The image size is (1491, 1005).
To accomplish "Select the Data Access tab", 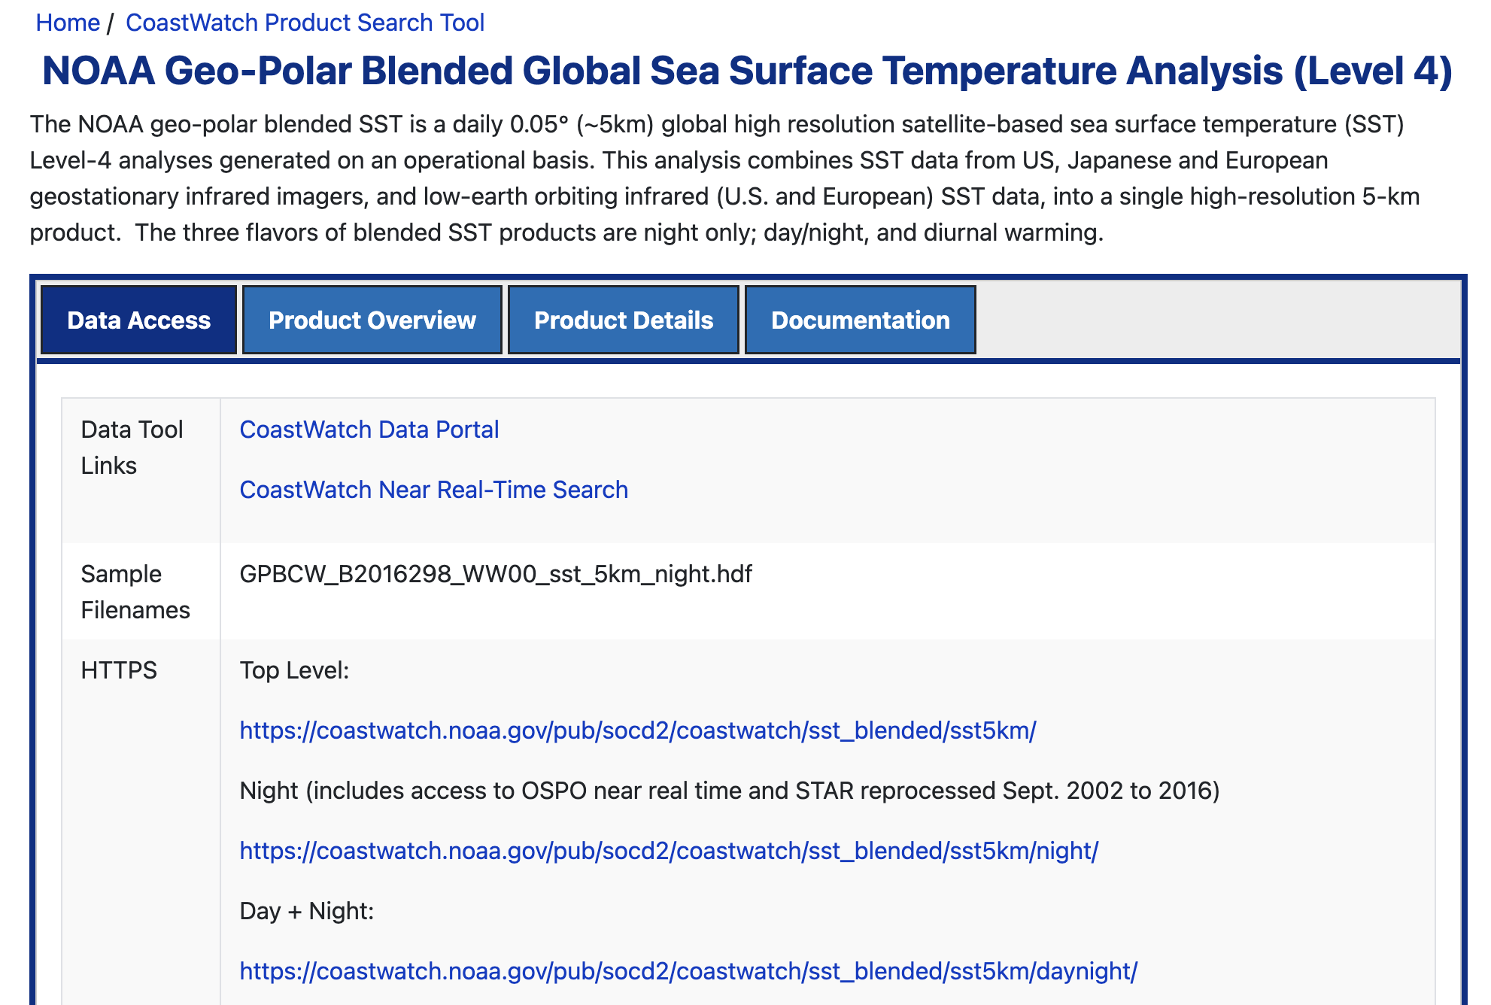I will pyautogui.click(x=138, y=320).
